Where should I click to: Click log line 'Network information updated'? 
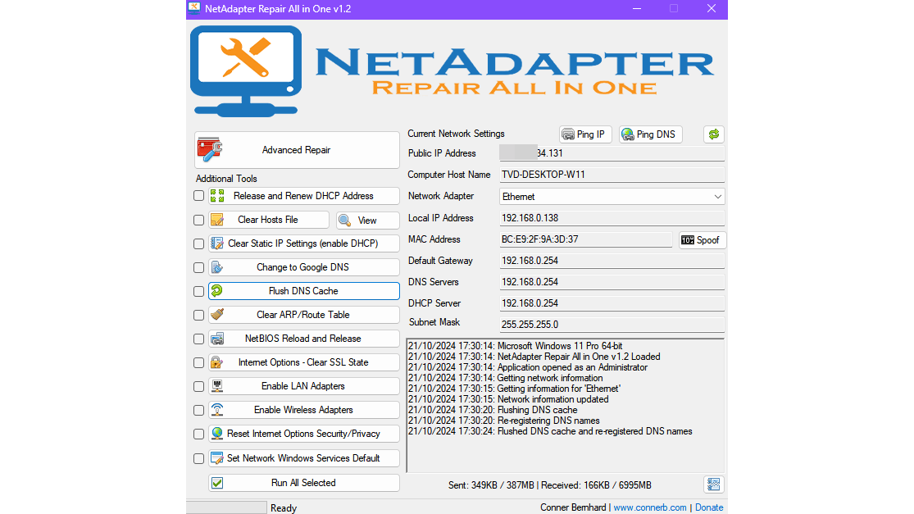pos(508,399)
